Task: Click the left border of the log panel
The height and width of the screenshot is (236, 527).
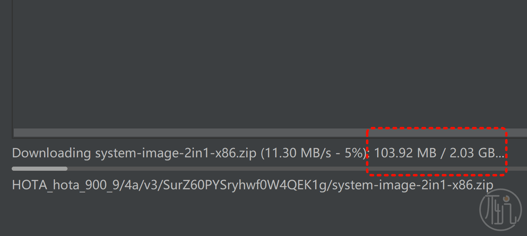Action: pos(12,69)
